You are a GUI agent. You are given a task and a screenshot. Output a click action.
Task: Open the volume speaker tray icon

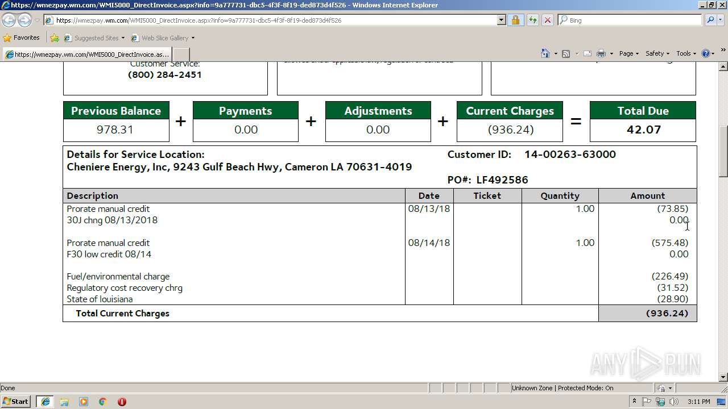[673, 402]
